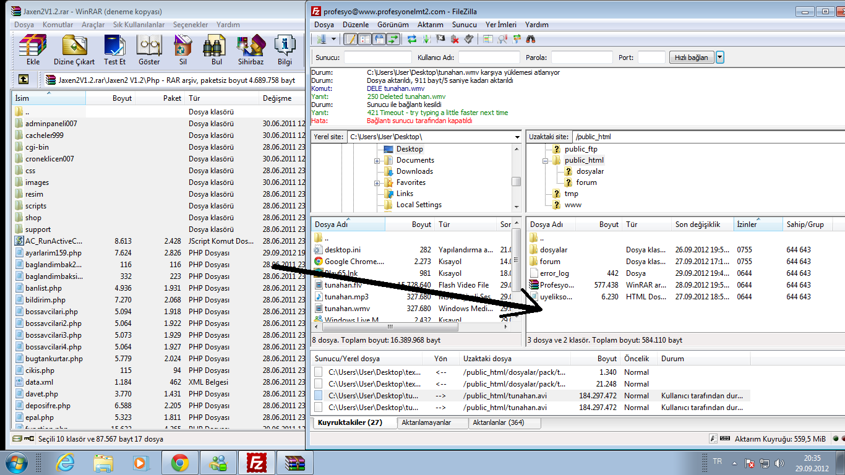Open the Dosya menu in WinRAR
The image size is (845, 475).
pyautogui.click(x=24, y=25)
